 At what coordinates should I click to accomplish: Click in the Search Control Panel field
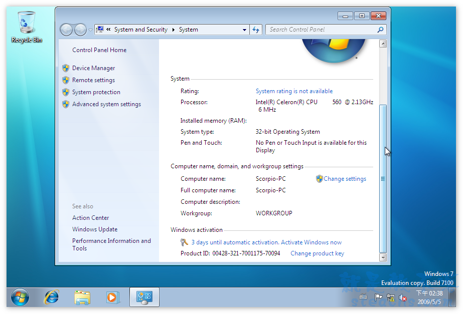[x=321, y=30]
